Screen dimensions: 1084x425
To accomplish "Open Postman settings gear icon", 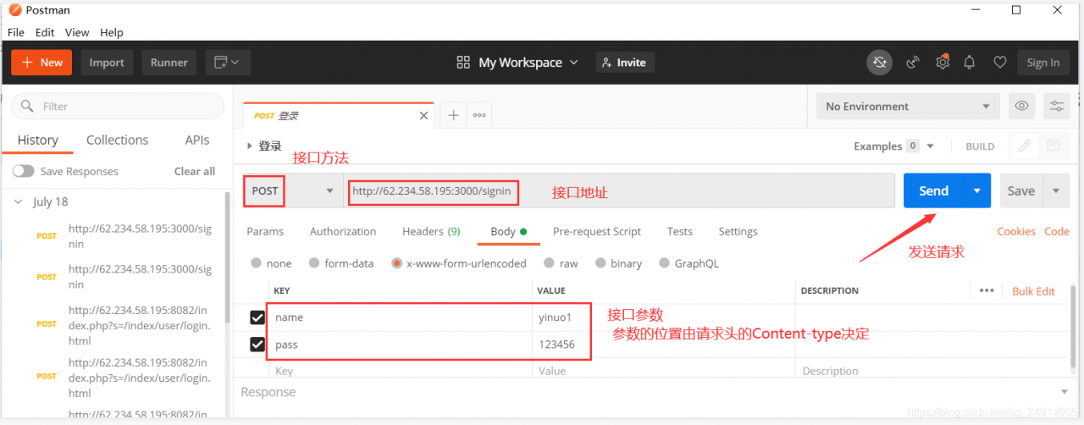I will 942,63.
